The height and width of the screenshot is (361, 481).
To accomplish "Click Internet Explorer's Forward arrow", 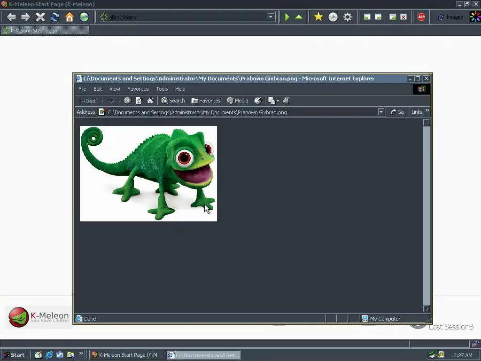I will tap(111, 101).
